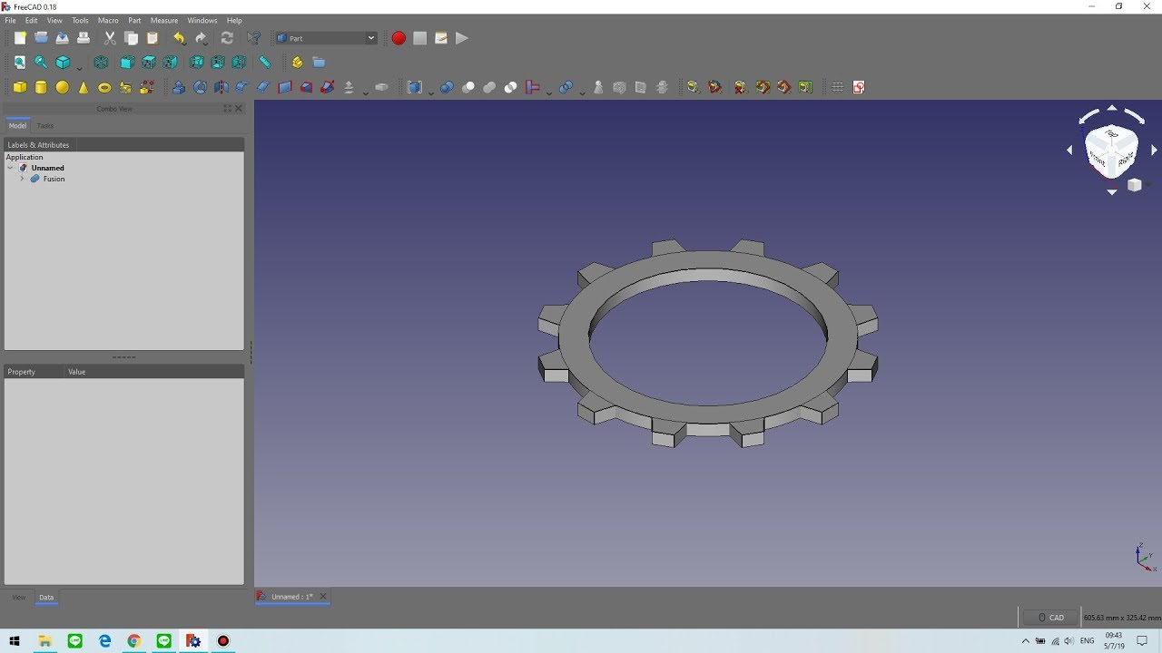Open Chrome from the Windows taskbar
This screenshot has height=653, width=1162.
click(x=134, y=641)
